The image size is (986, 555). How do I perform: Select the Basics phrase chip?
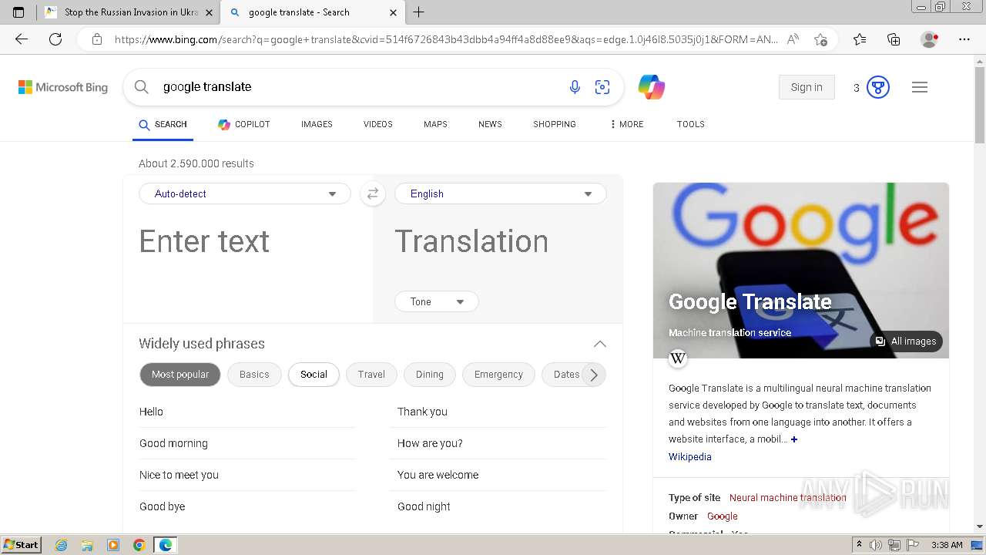click(254, 375)
